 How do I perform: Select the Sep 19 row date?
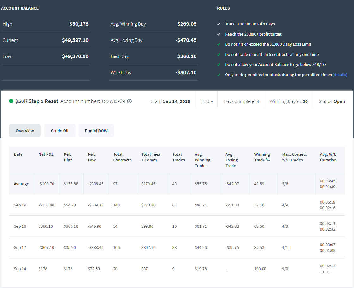pyautogui.click(x=20, y=205)
